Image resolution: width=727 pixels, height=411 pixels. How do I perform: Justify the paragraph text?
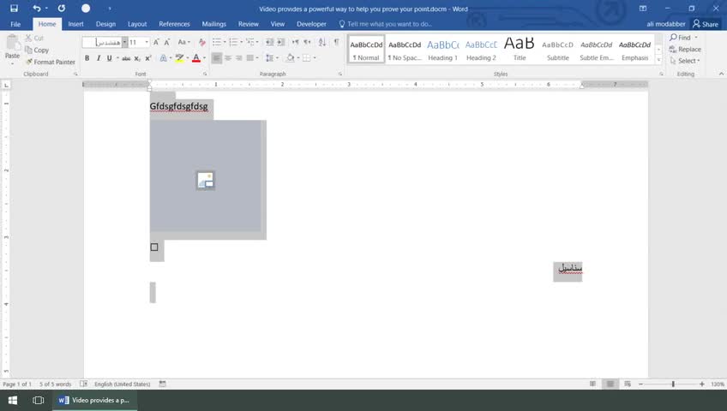coord(250,58)
